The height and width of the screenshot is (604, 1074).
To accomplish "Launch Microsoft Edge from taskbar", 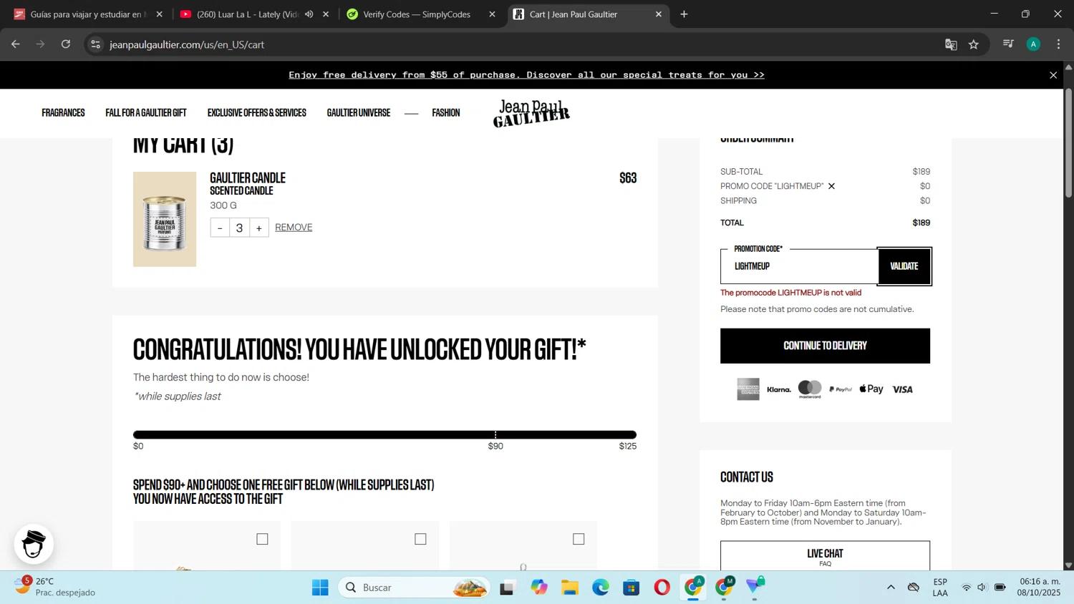I will (600, 588).
